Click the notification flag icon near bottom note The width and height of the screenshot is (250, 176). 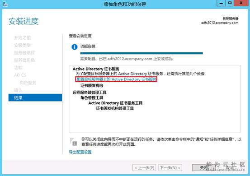click(73, 142)
